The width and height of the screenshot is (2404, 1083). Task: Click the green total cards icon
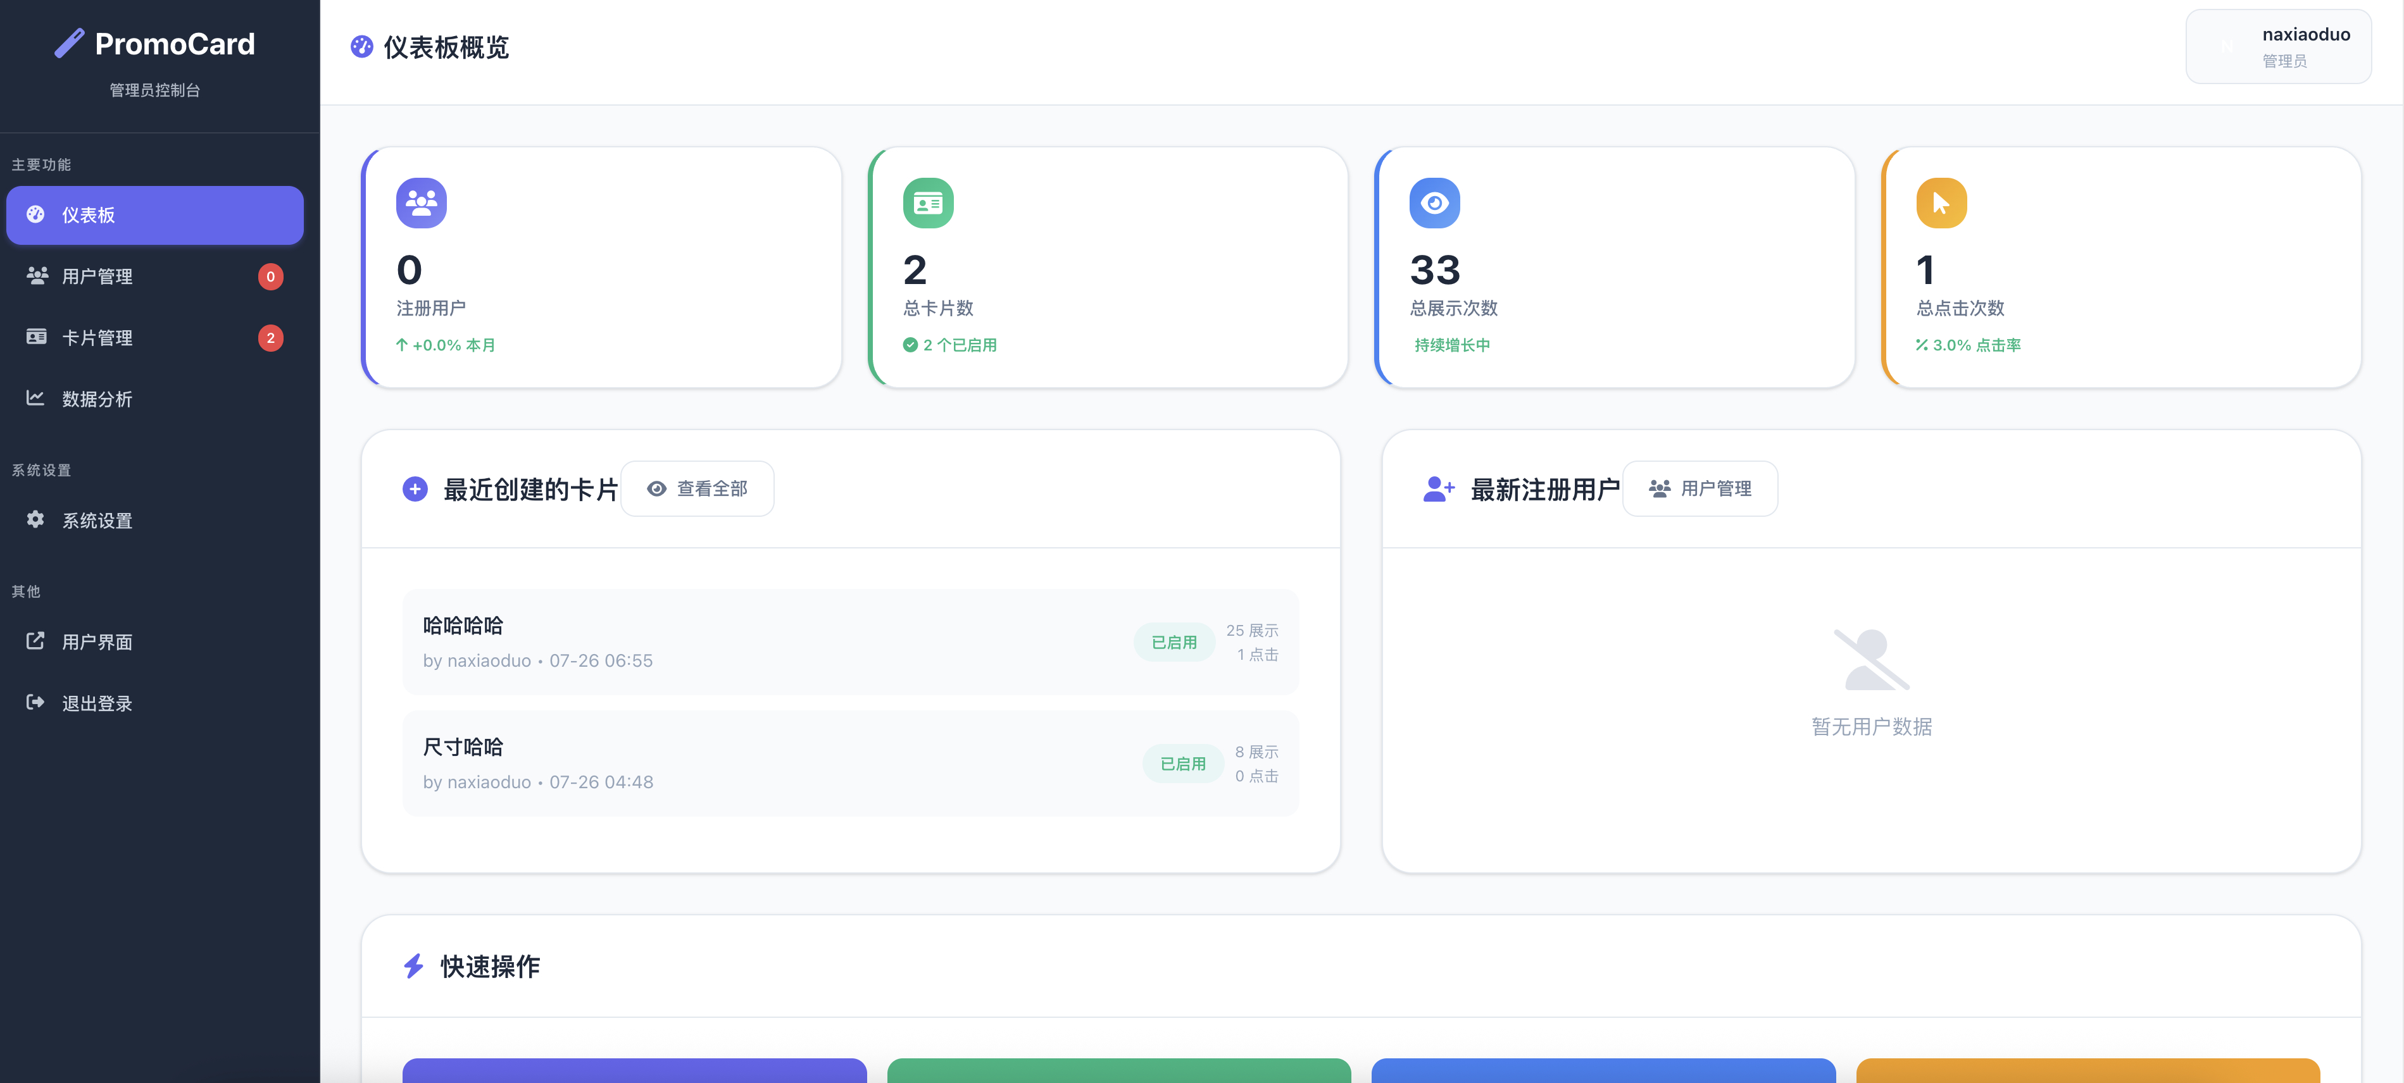tap(928, 202)
